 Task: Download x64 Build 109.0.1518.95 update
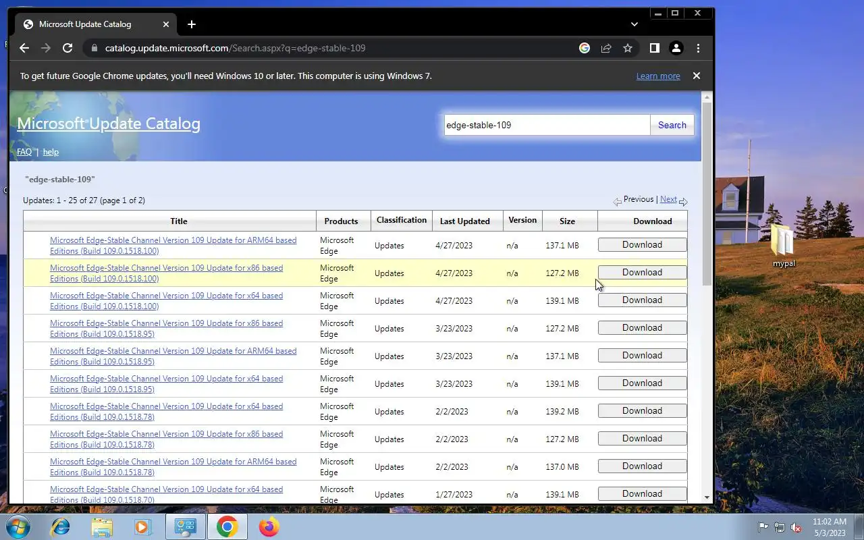(x=642, y=383)
